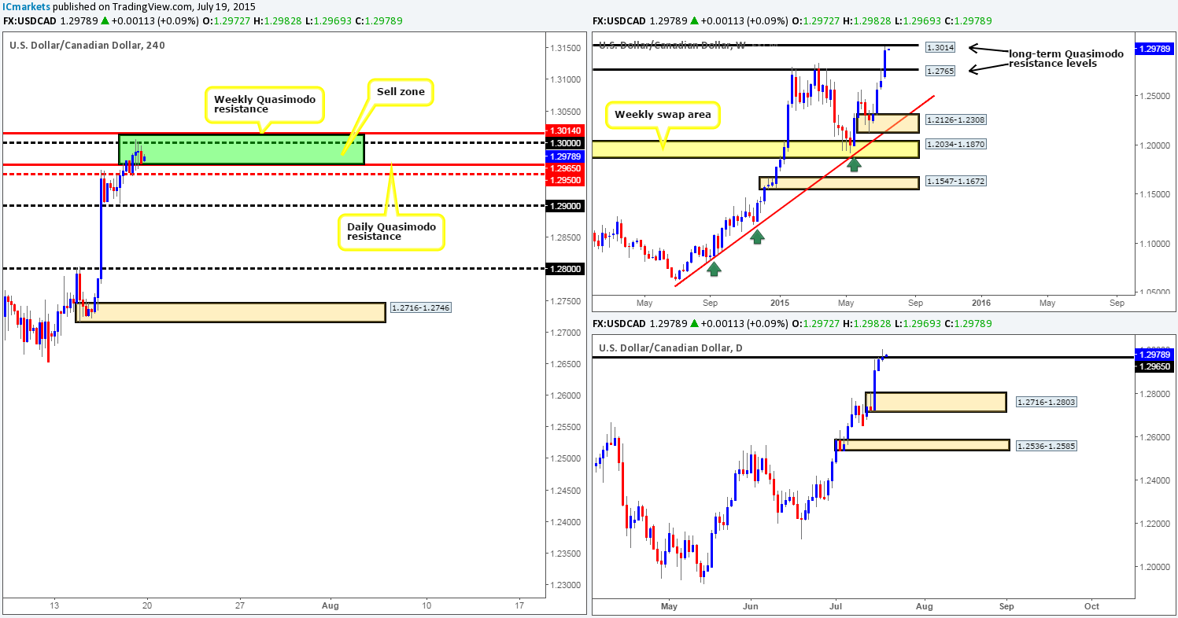Click the 1.31500 price axis value
Screen dimensions: 1178x618
(x=567, y=47)
